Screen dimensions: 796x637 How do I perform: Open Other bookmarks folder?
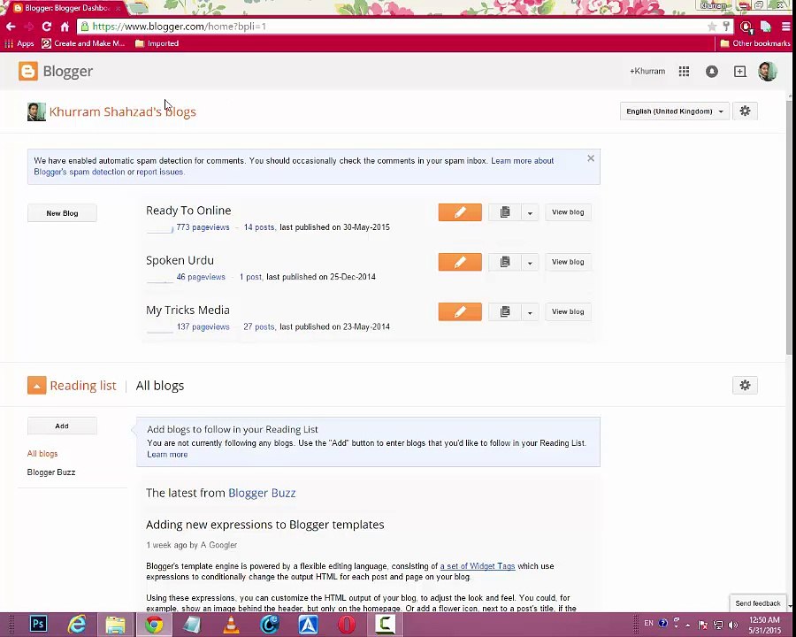point(755,43)
